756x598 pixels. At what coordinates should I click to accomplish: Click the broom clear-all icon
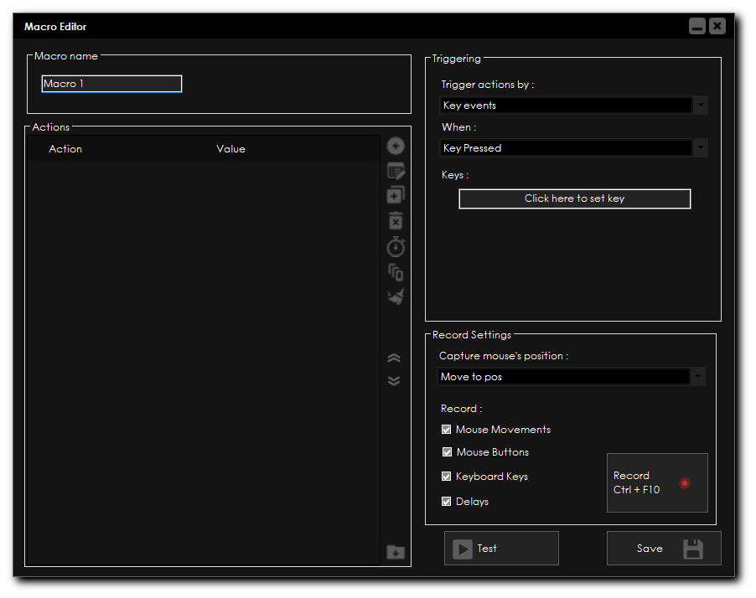[396, 296]
